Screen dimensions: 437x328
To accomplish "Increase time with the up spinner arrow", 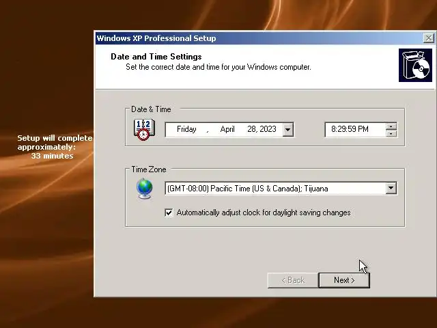I will coord(391,126).
